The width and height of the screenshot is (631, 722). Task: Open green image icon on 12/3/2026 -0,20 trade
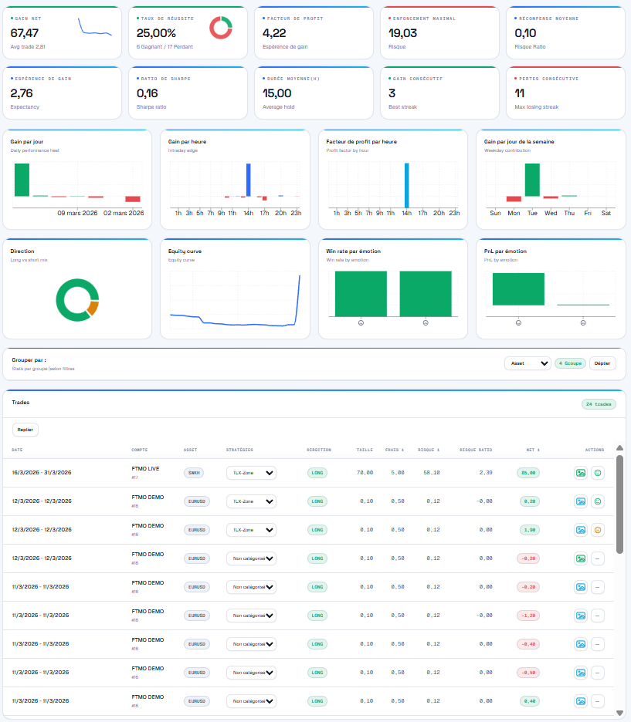point(581,558)
